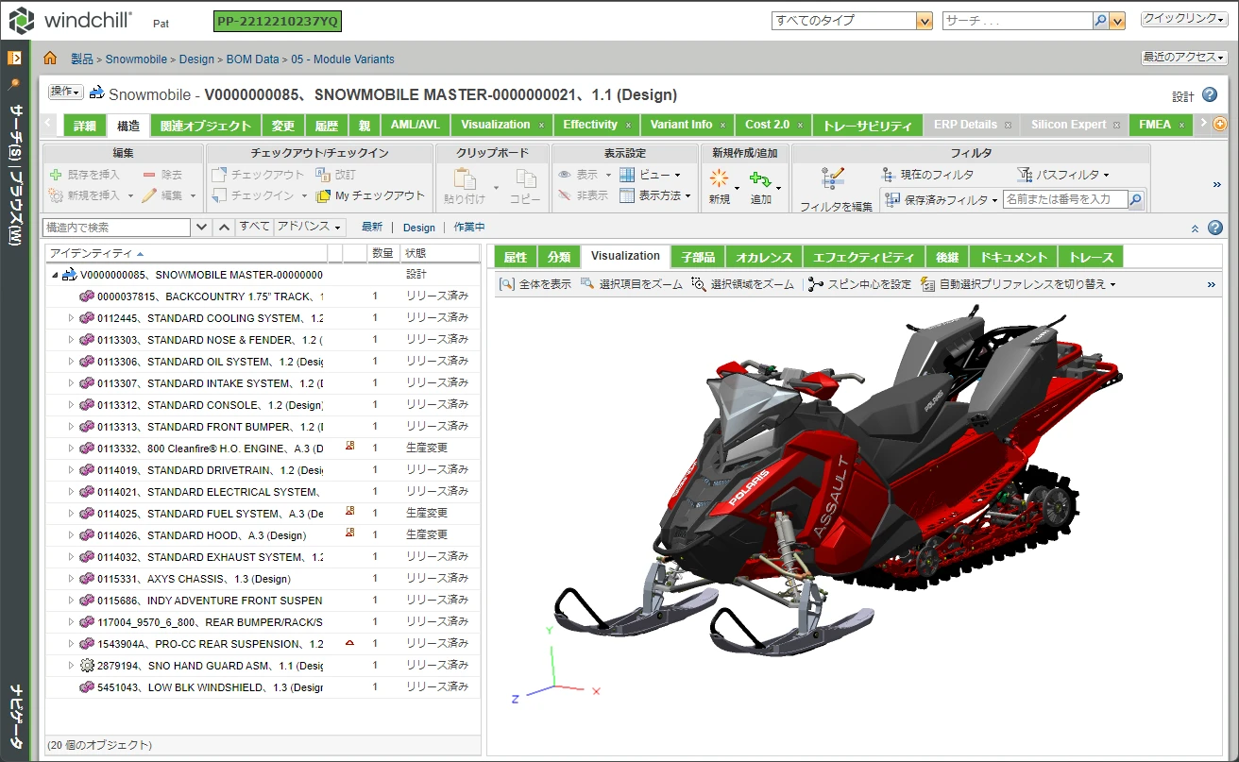
Task: Click the search magnifier icon in the header
Action: [1100, 21]
